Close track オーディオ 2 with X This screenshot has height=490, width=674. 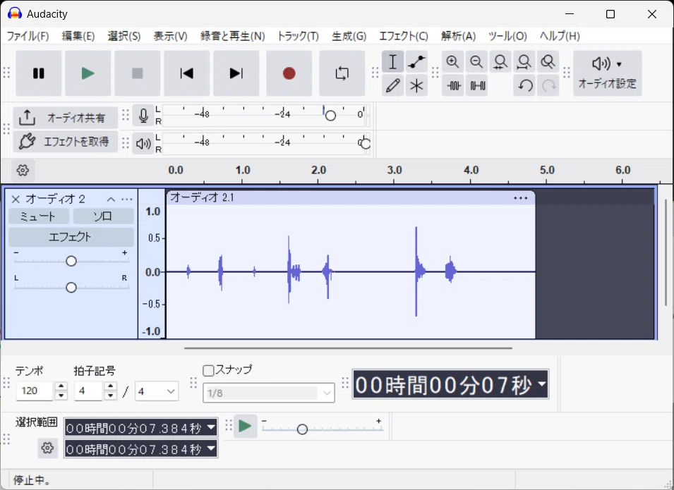click(x=16, y=199)
